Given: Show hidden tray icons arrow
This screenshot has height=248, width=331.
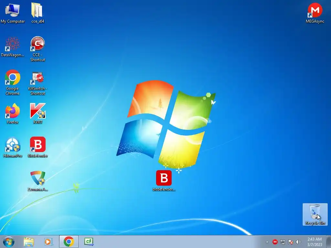Looking at the screenshot, I should [267, 242].
